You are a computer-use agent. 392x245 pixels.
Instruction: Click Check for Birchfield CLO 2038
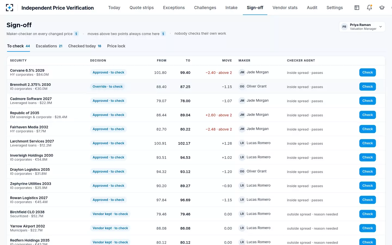pyautogui.click(x=367, y=214)
